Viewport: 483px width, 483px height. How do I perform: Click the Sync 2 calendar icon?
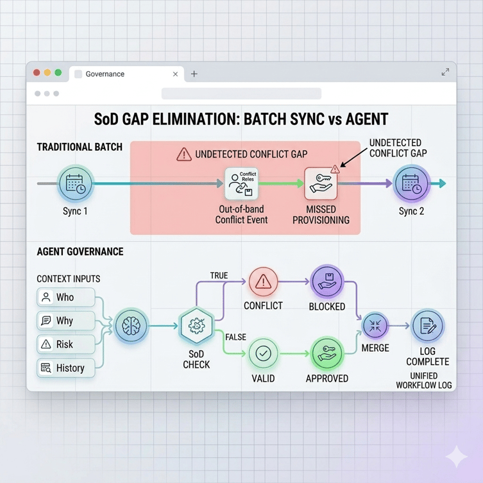(411, 183)
